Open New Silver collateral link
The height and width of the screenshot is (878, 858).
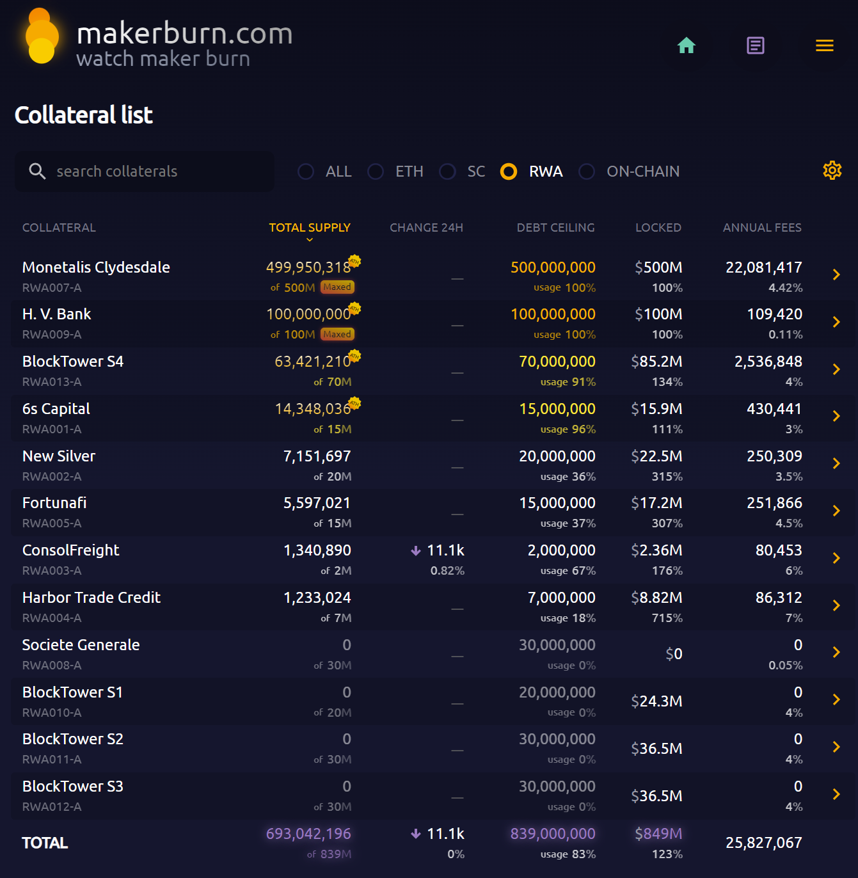coord(59,456)
